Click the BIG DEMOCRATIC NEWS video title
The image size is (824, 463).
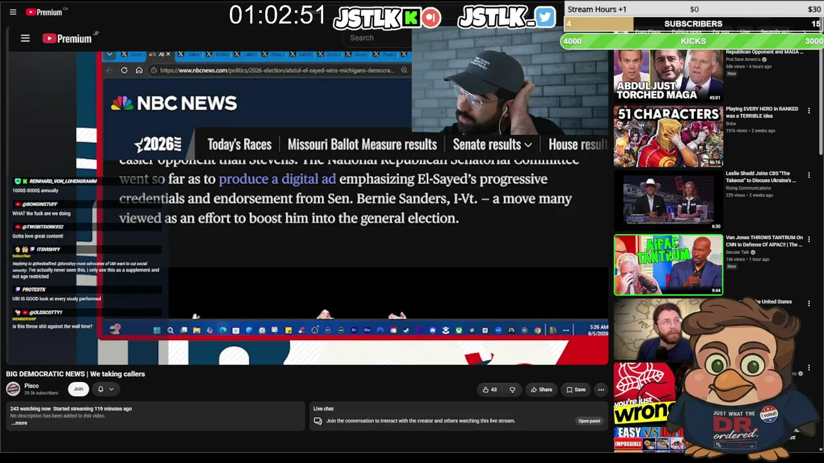(x=75, y=374)
